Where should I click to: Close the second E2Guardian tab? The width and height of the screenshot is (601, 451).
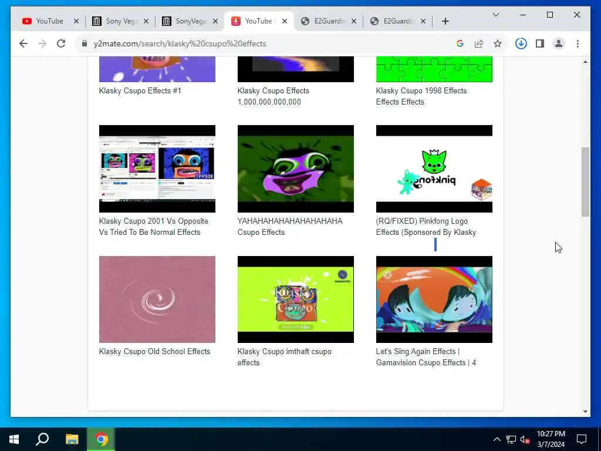(423, 22)
